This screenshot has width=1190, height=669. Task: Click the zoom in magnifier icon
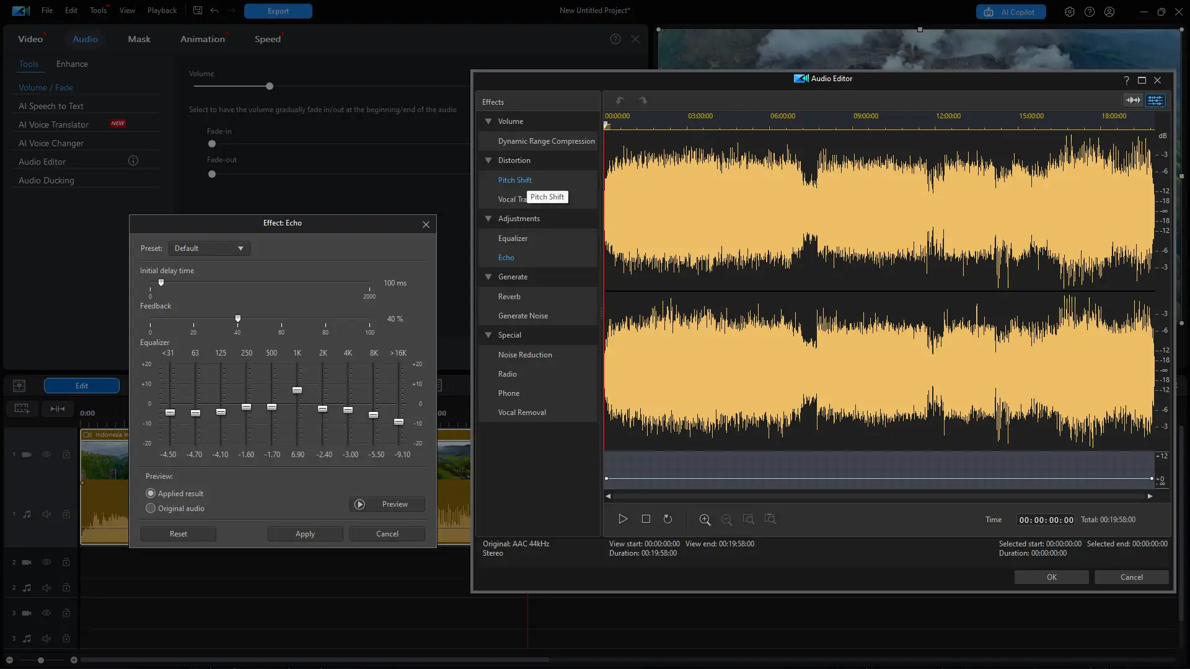pyautogui.click(x=705, y=520)
